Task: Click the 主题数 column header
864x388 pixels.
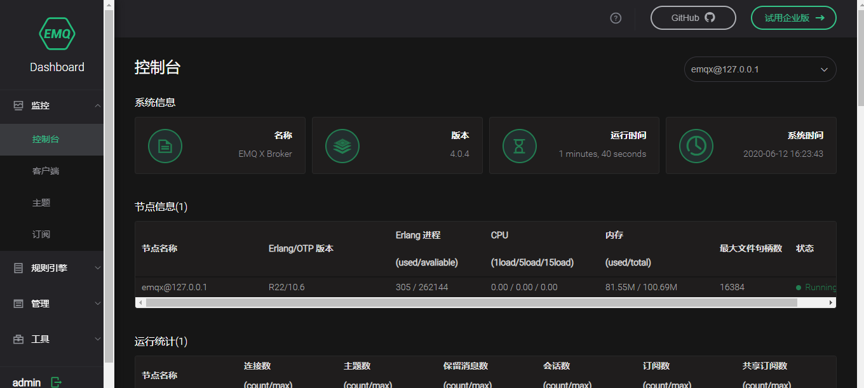Action: click(x=357, y=366)
